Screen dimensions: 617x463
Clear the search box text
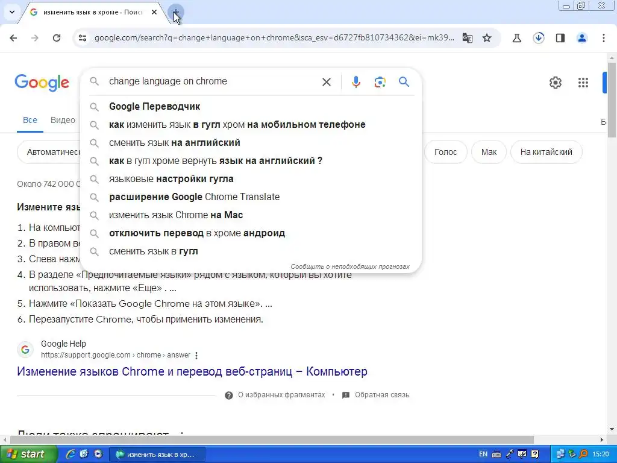point(326,82)
